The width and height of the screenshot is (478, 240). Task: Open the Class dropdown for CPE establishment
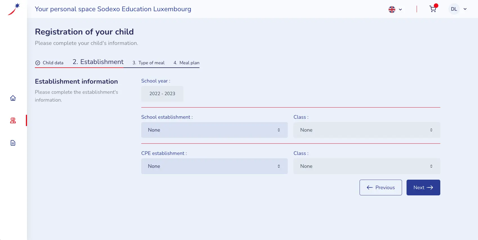pos(367,166)
